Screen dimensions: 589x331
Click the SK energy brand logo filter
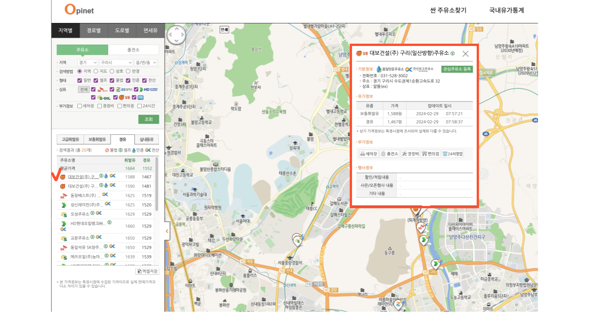coord(103,90)
